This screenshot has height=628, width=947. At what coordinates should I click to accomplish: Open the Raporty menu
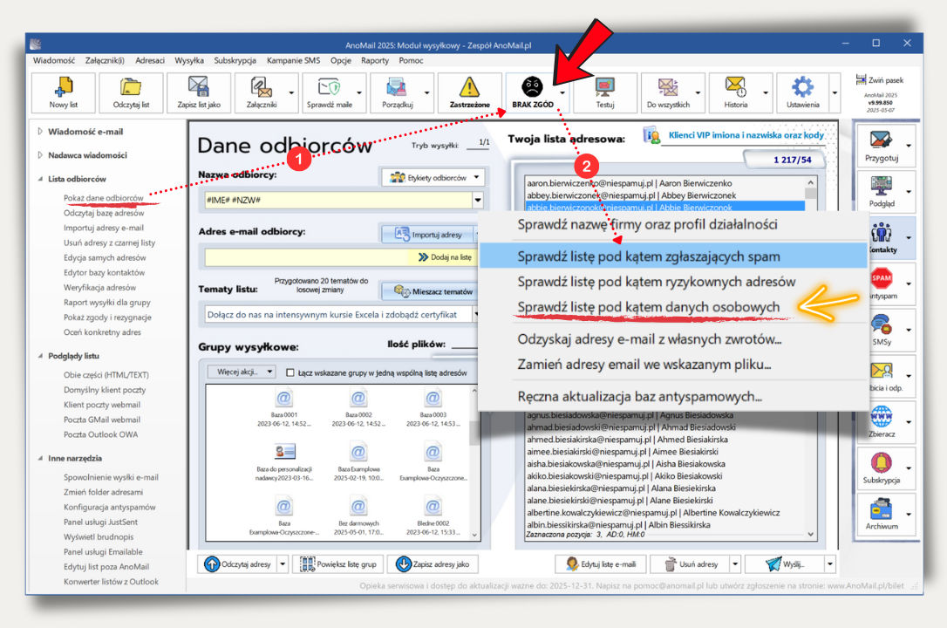375,60
